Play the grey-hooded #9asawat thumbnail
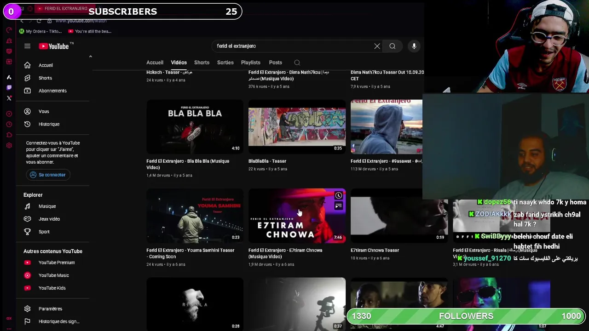Viewport: 589px width, 331px height. pos(387,126)
